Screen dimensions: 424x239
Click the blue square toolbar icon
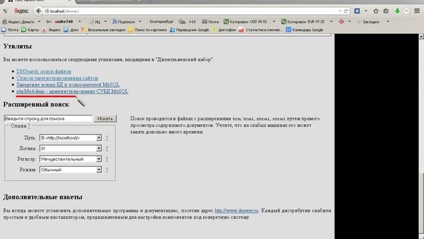357,11
